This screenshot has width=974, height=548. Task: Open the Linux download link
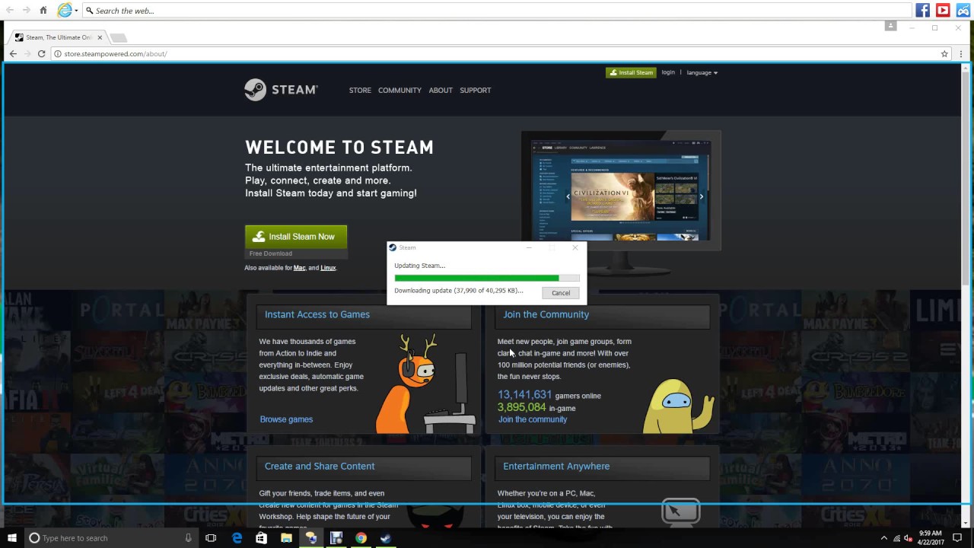(328, 268)
